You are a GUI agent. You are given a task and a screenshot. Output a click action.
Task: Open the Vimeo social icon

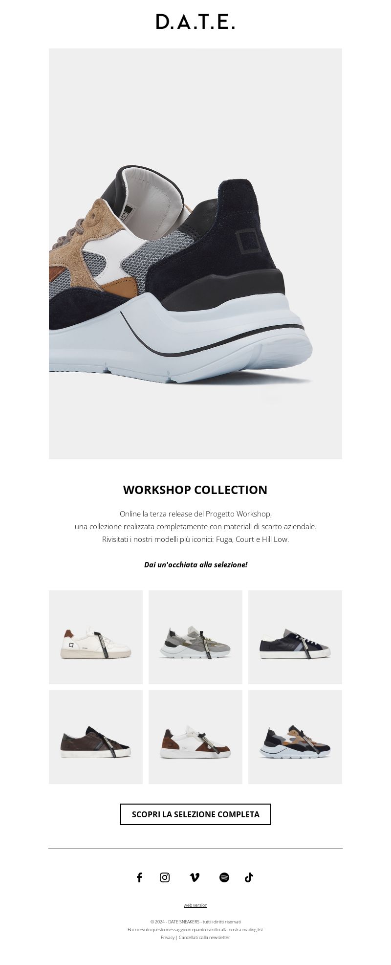pyautogui.click(x=195, y=877)
